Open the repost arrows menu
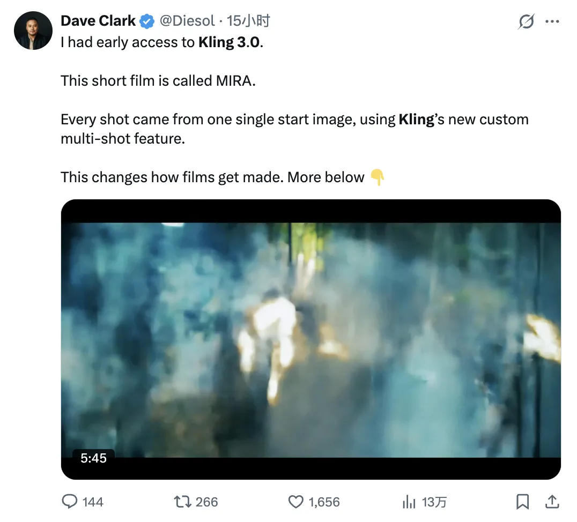577x522 pixels. point(182,502)
